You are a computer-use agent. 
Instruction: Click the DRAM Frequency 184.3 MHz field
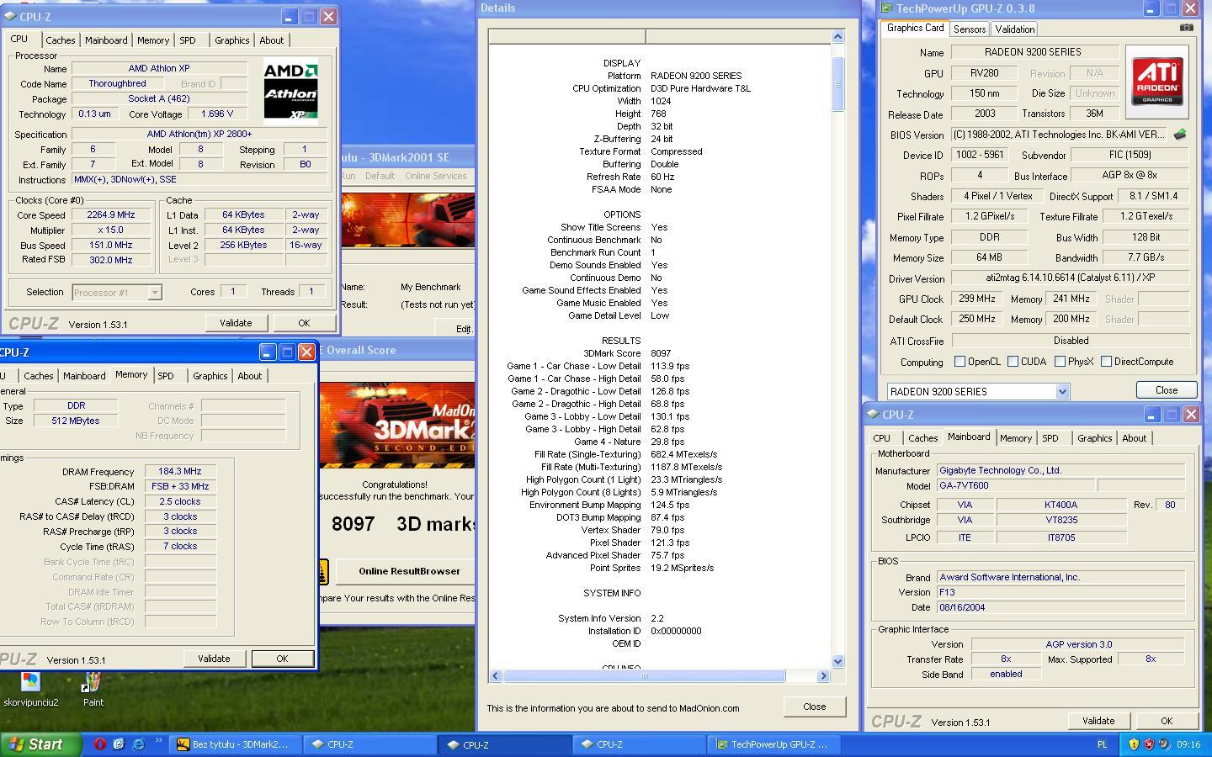coord(180,472)
